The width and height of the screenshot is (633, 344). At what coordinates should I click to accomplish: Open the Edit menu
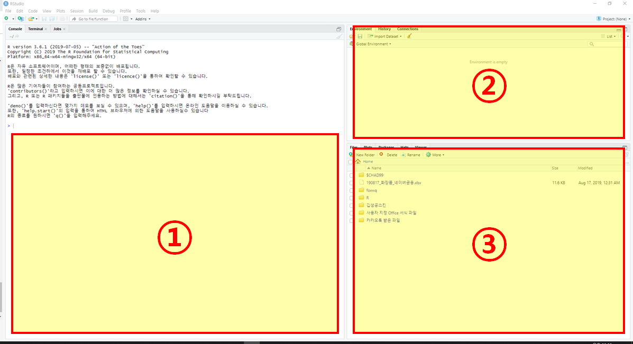(x=20, y=11)
